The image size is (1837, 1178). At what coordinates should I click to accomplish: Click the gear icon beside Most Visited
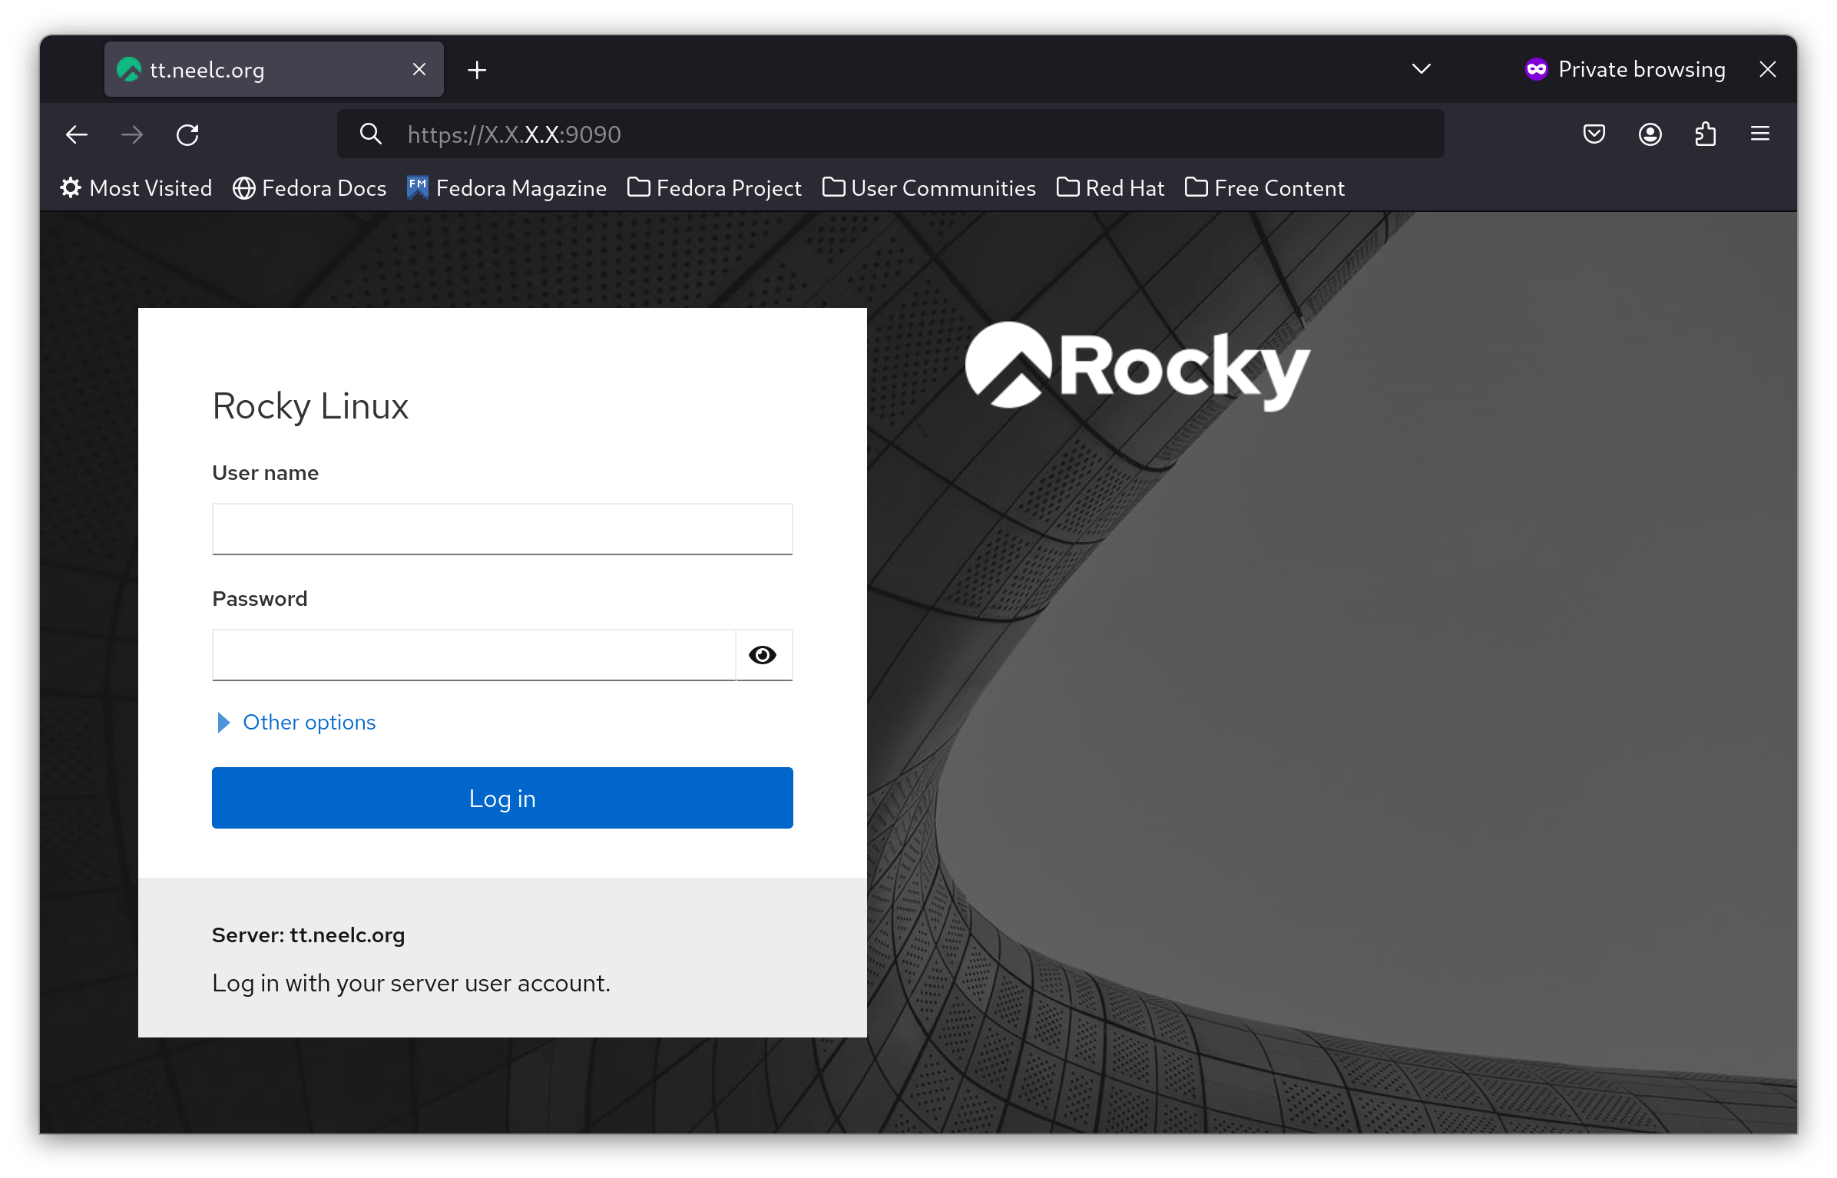tap(70, 188)
